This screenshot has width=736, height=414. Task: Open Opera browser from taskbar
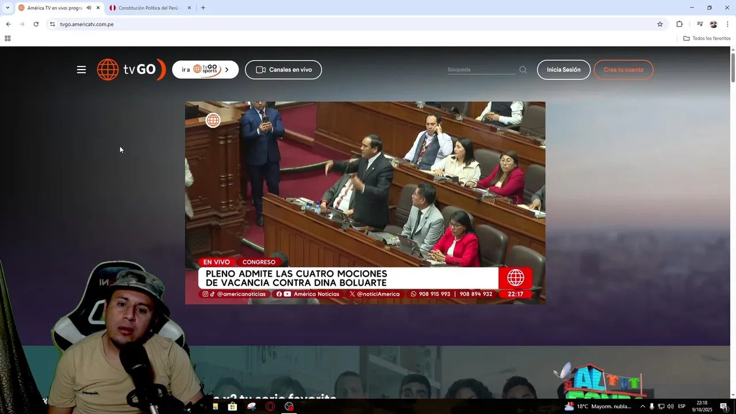pyautogui.click(x=270, y=407)
